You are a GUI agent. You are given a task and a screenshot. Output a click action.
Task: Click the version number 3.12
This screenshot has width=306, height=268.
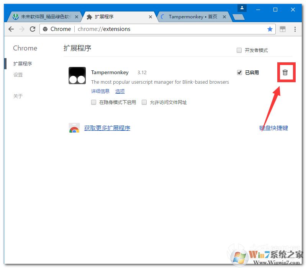pyautogui.click(x=142, y=73)
